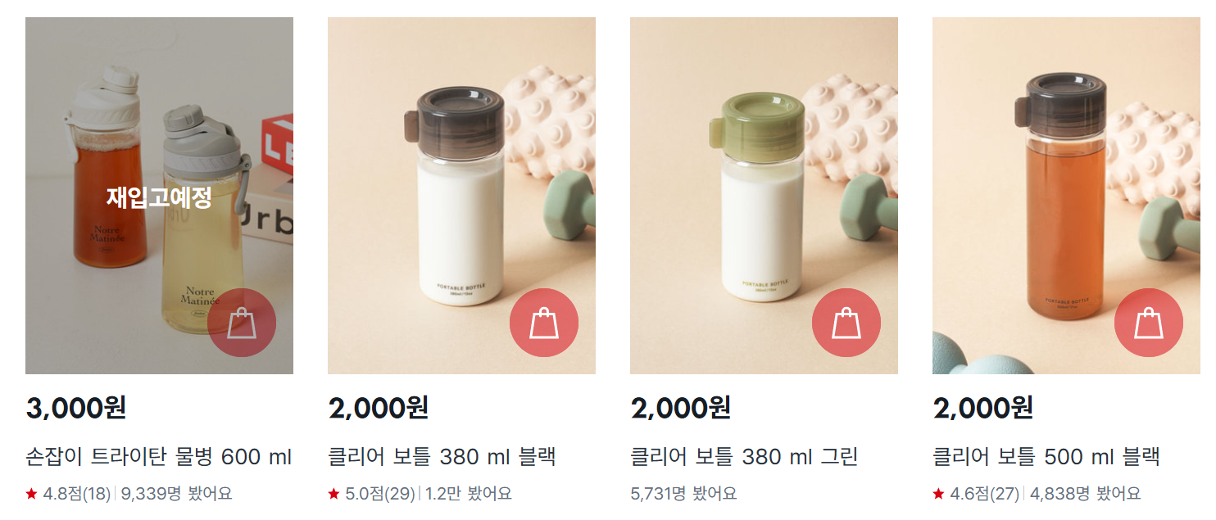
Task: Click the 재입고예정 overlay label
Action: pos(159,197)
